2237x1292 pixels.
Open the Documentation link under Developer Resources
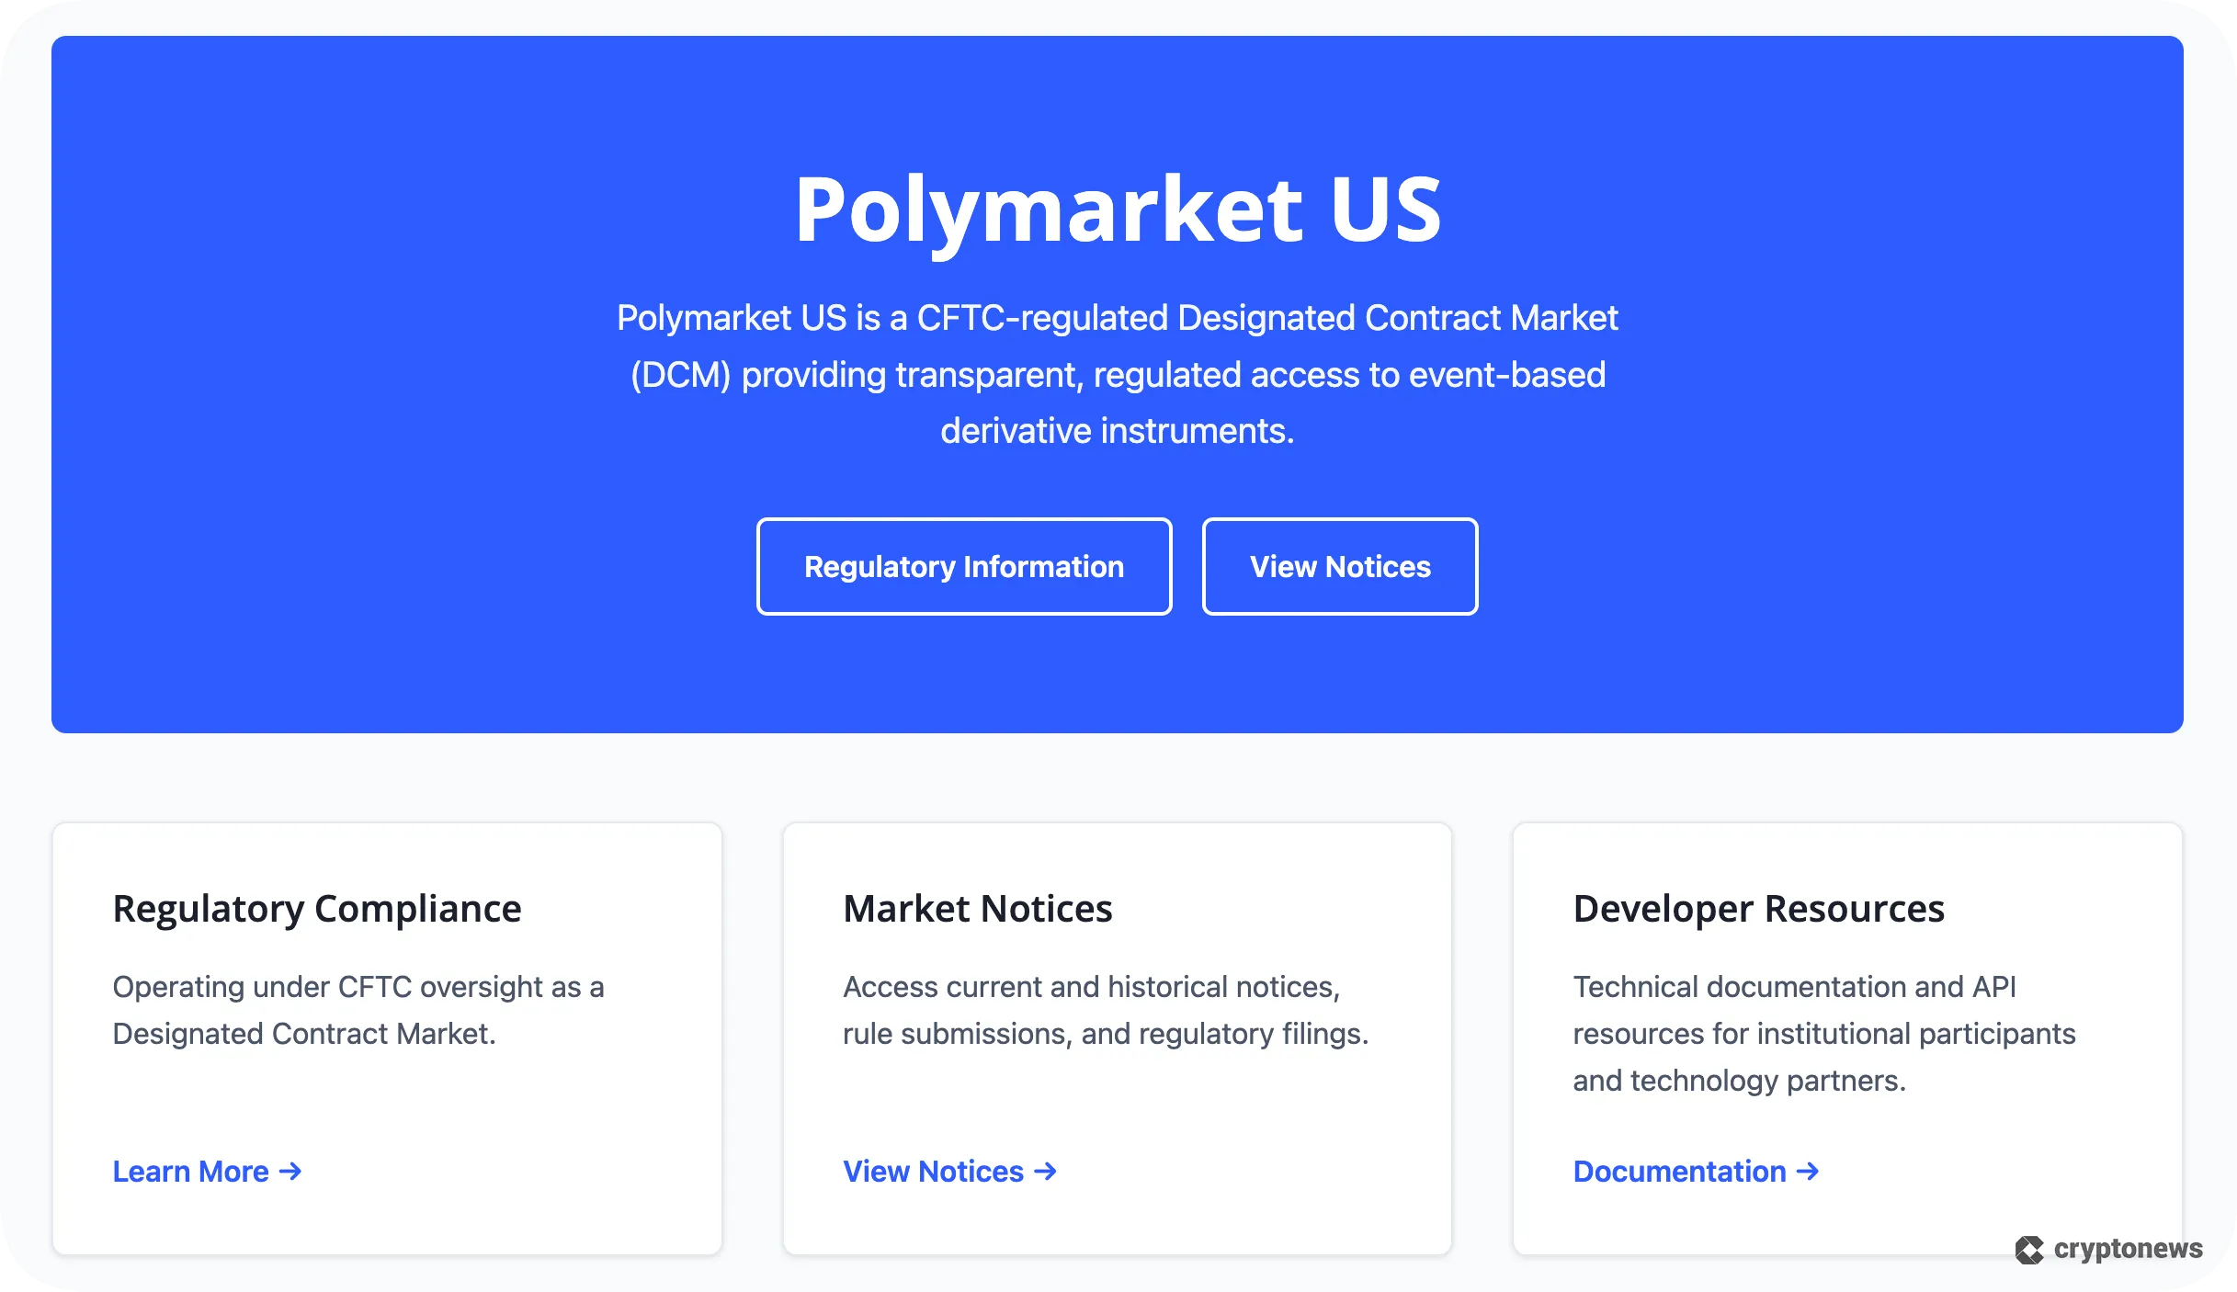pyautogui.click(x=1679, y=1171)
